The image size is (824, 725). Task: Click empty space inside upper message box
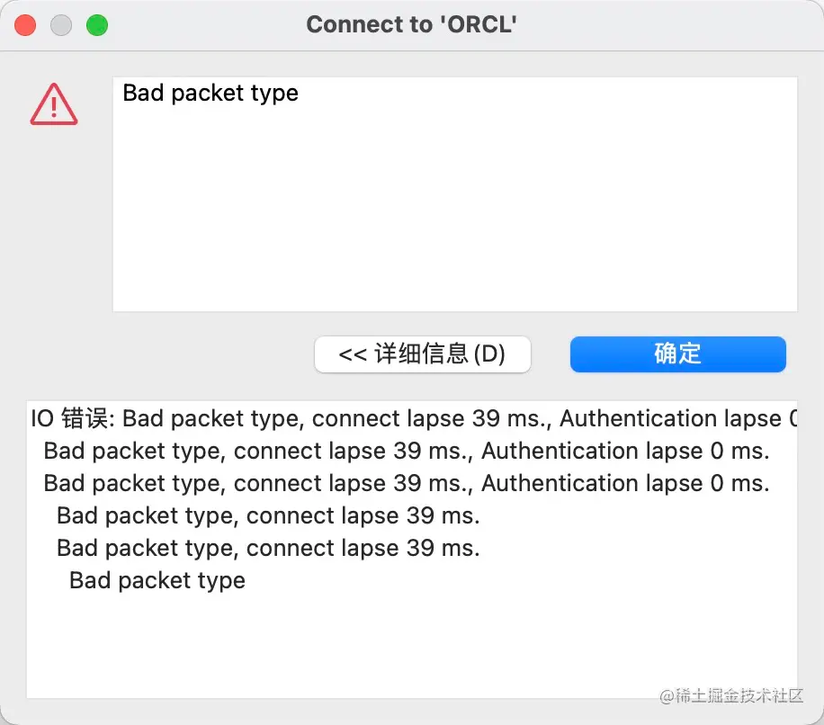tap(455, 210)
